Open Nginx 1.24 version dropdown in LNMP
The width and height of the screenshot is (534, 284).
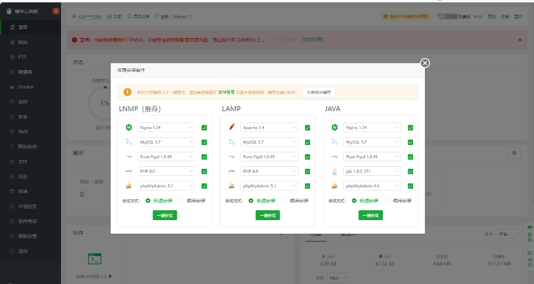[166, 128]
